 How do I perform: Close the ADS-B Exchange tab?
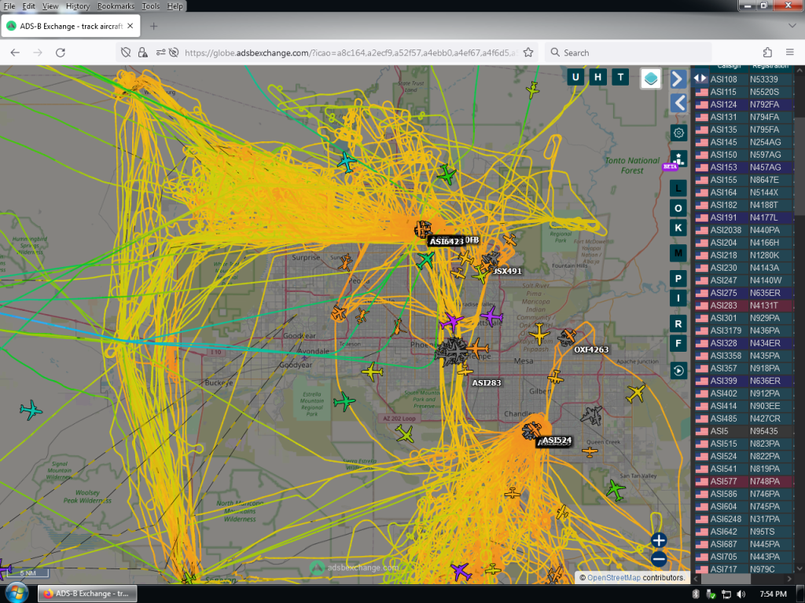[x=130, y=26]
